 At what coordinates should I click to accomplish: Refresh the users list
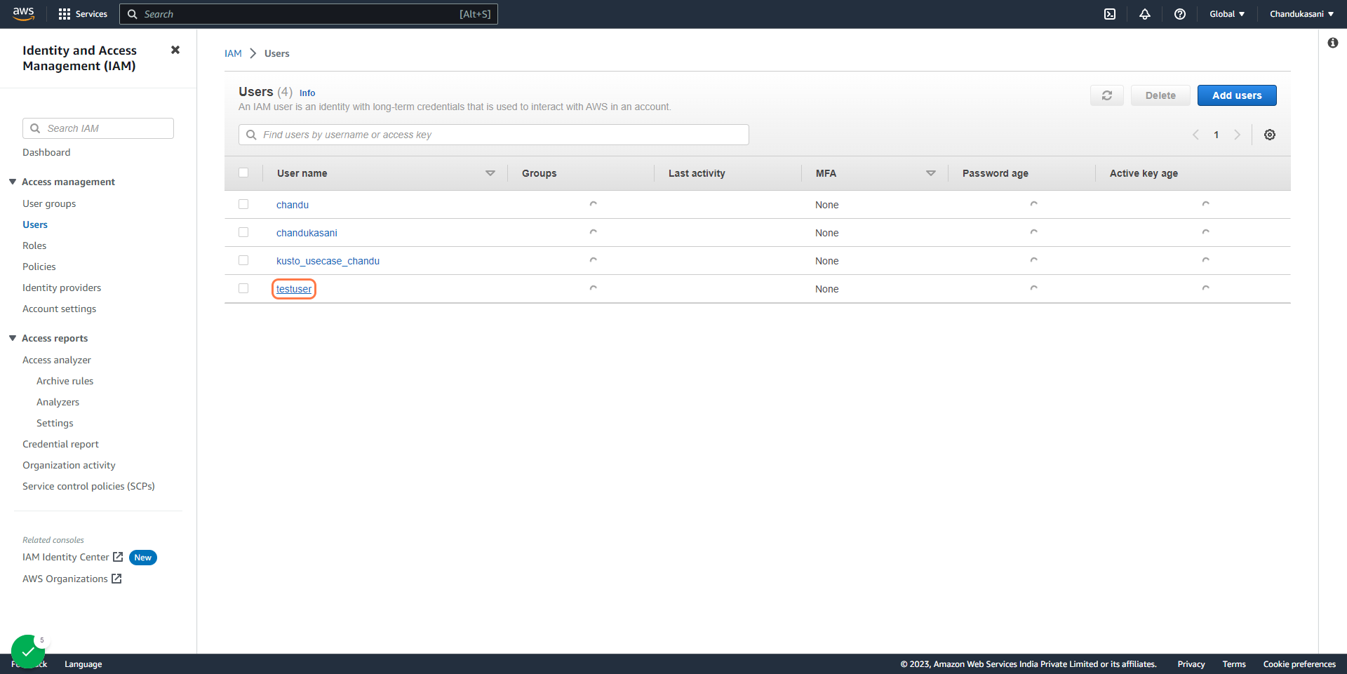pyautogui.click(x=1107, y=95)
